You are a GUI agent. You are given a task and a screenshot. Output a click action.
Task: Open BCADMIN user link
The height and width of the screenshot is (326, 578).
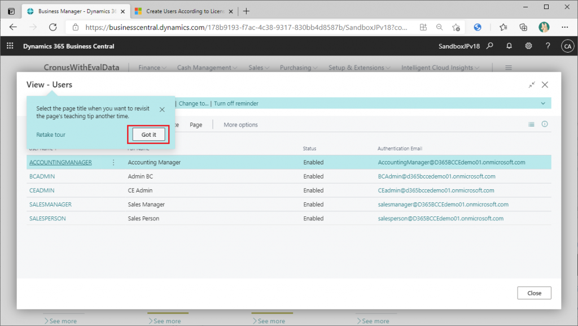coord(42,176)
